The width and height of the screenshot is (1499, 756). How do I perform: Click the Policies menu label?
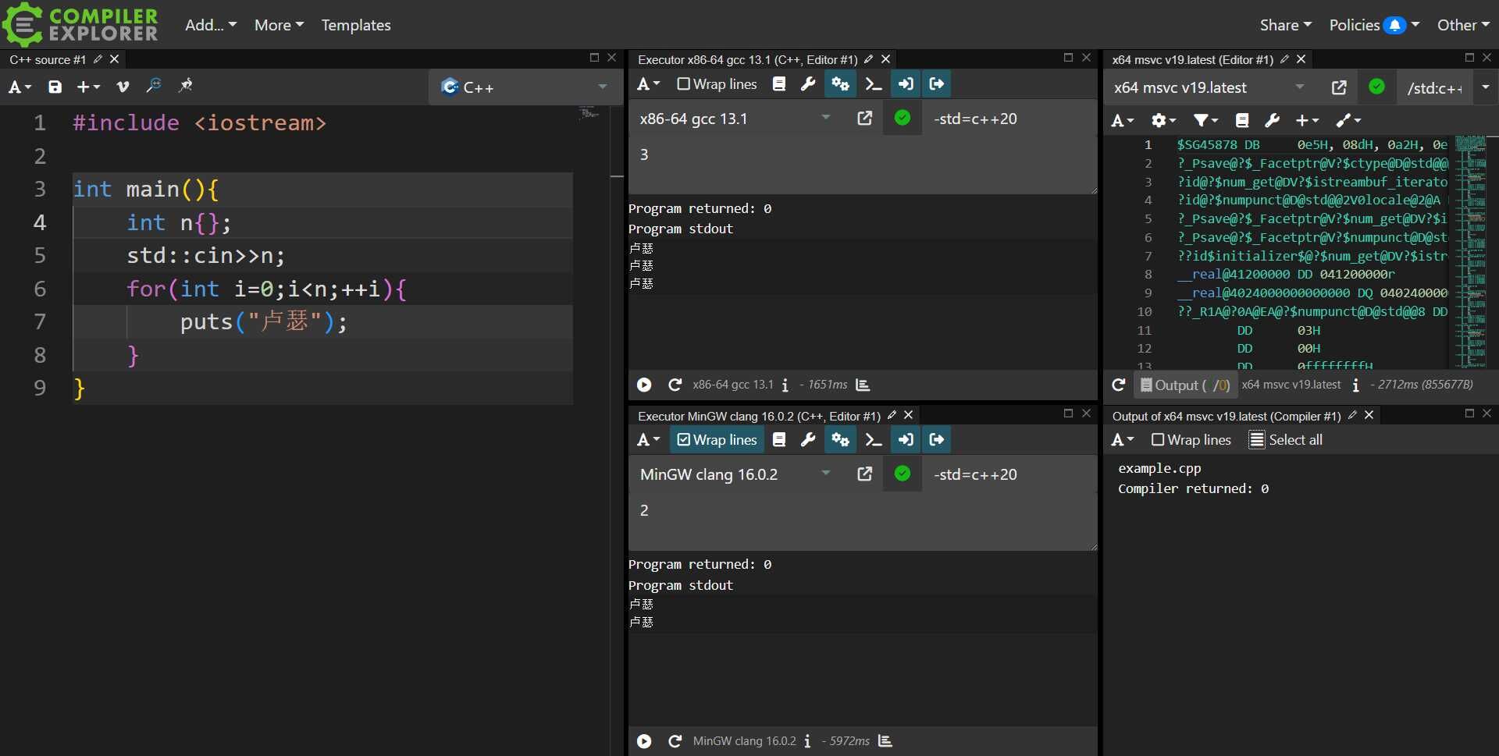(x=1354, y=25)
